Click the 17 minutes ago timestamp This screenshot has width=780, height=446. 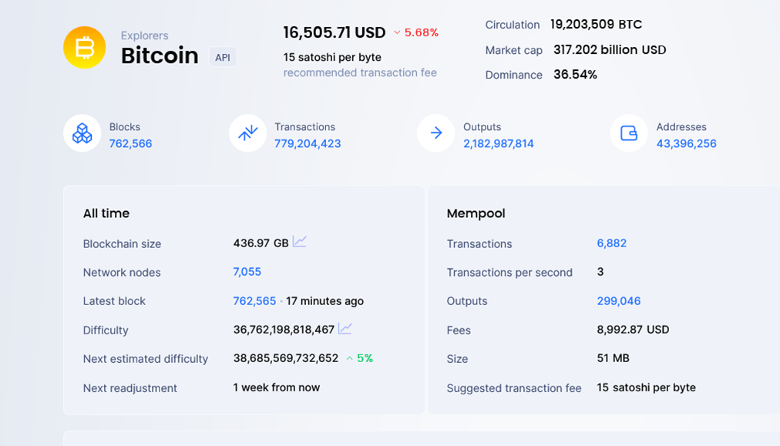324,301
